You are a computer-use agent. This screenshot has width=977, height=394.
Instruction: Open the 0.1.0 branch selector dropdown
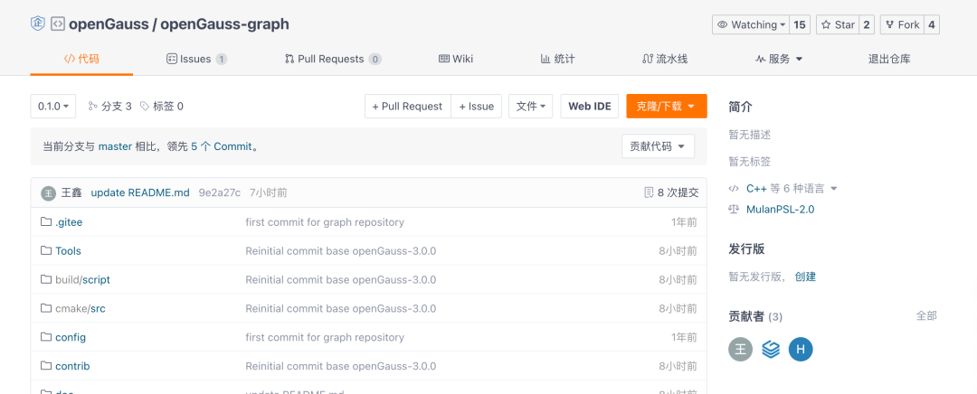pos(53,107)
